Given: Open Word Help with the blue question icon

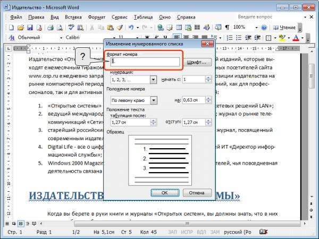Looking at the screenshot, I should click(x=264, y=28).
